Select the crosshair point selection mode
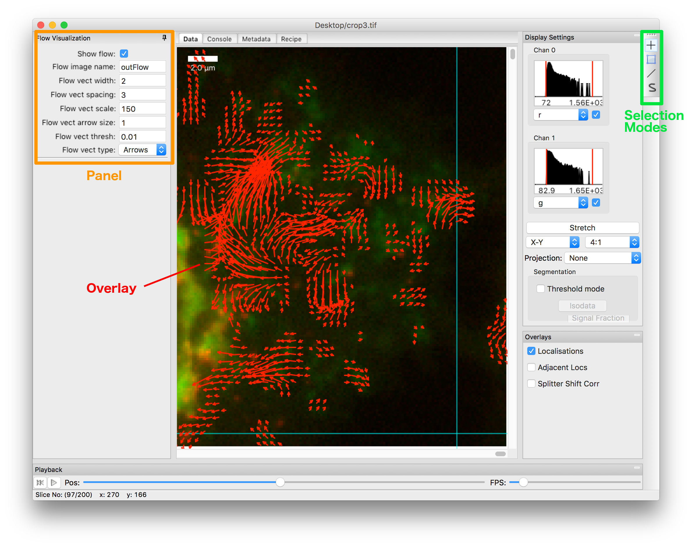The height and width of the screenshot is (547, 692). 651,45
